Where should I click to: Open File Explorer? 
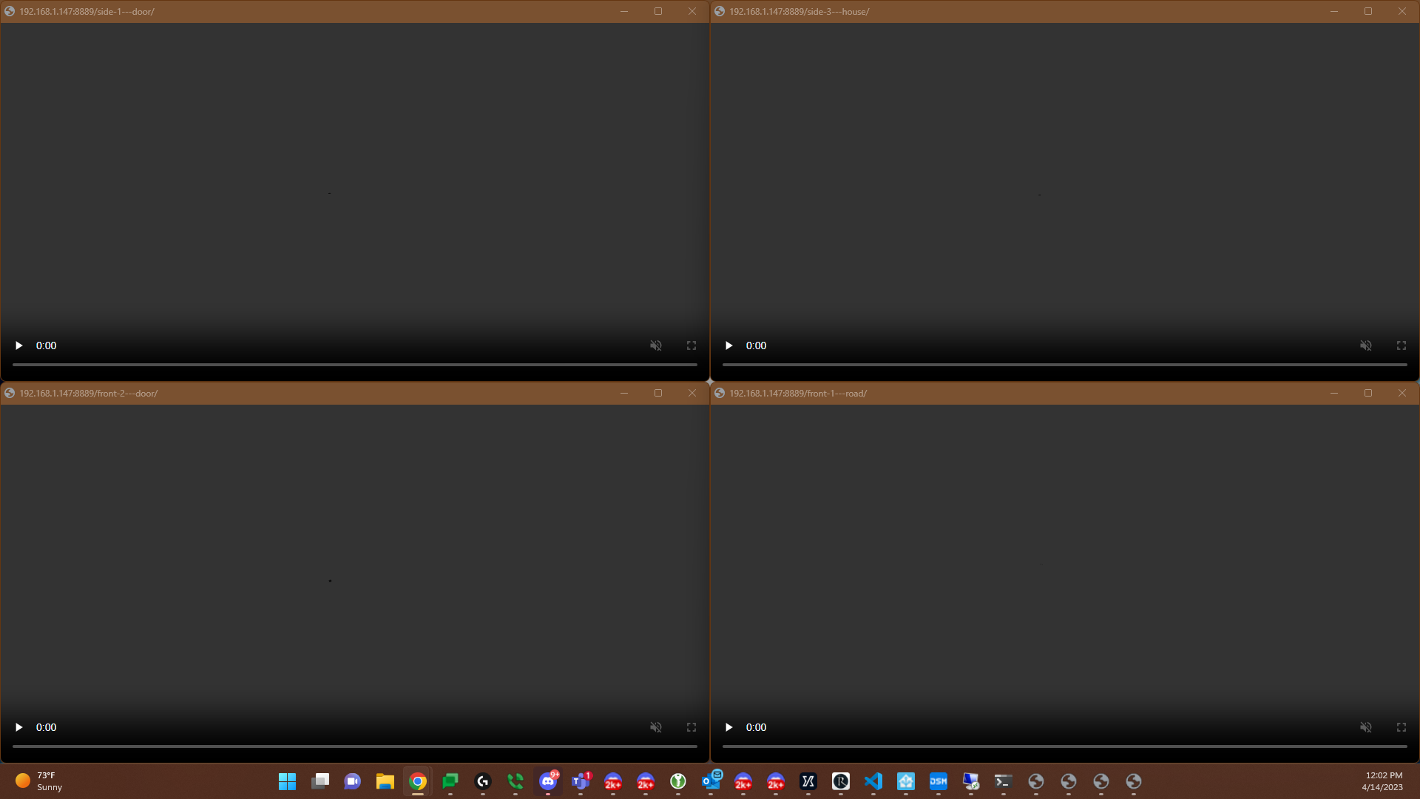click(x=385, y=782)
